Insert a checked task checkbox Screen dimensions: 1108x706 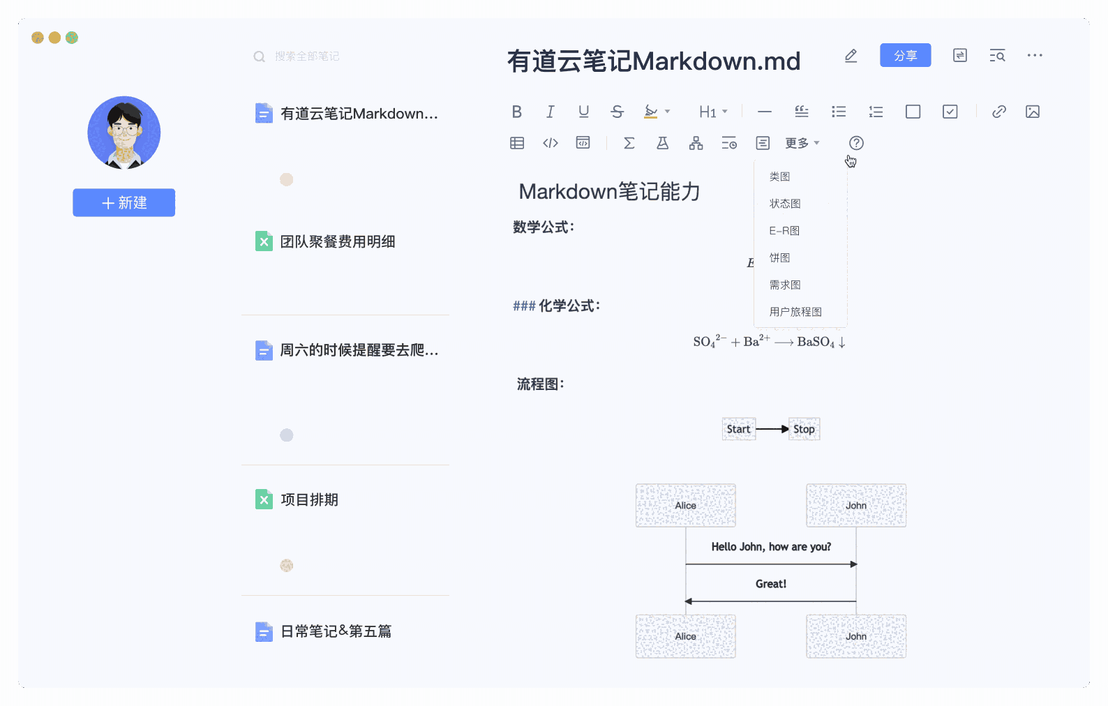(950, 112)
